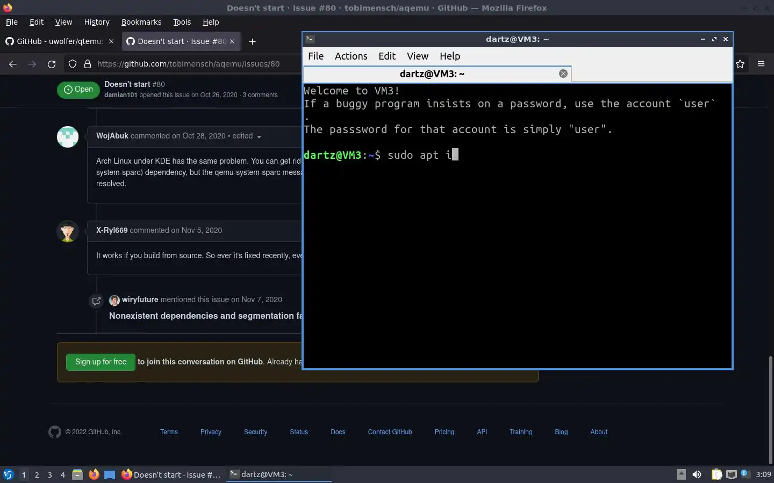
Task: Open the Status footer link
Action: pyautogui.click(x=299, y=432)
